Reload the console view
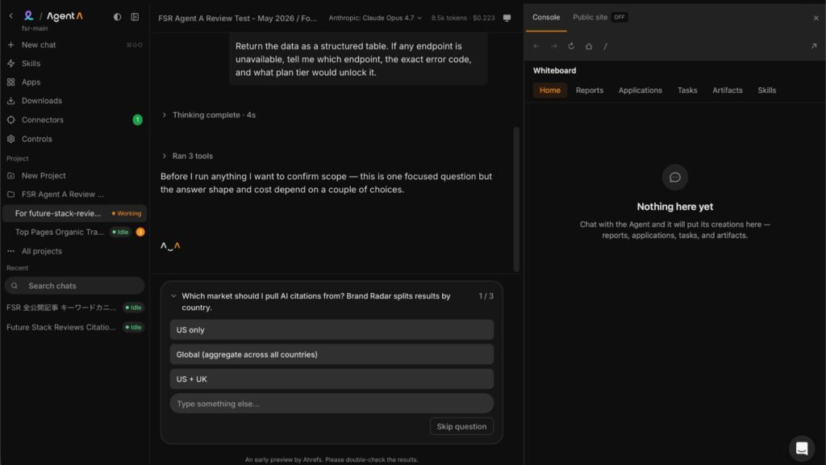This screenshot has width=826, height=465. pos(571,46)
